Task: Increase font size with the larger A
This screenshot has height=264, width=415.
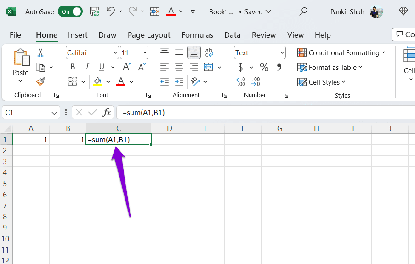Action: point(127,67)
